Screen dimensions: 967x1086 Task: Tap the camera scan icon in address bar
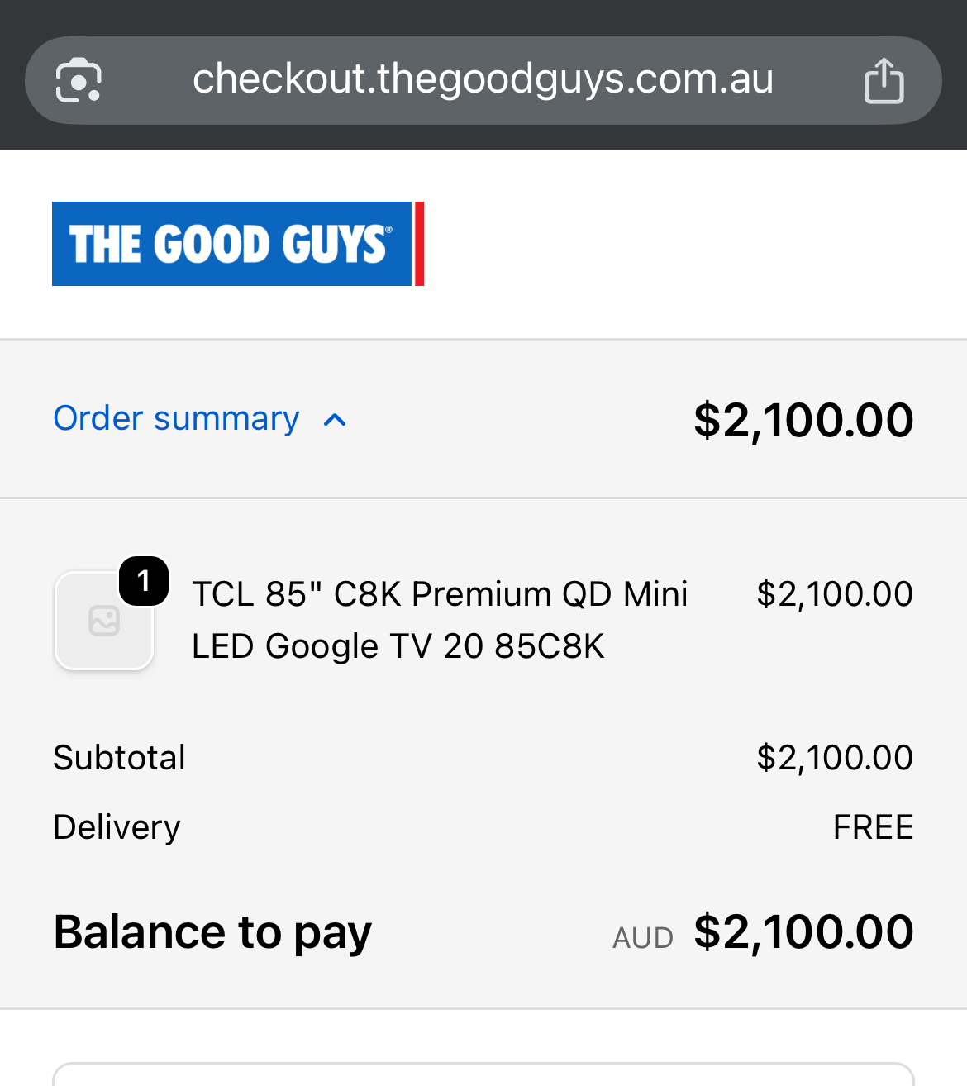point(79,80)
